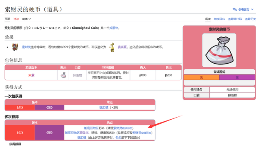Click the 效果 section heading
260x146 pixels.
(x=9, y=37)
